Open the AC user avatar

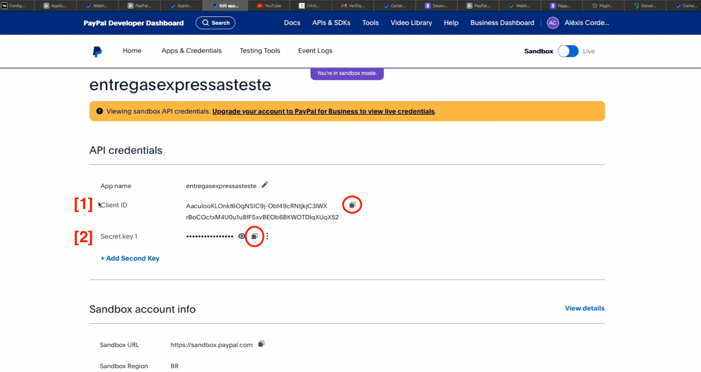(552, 23)
